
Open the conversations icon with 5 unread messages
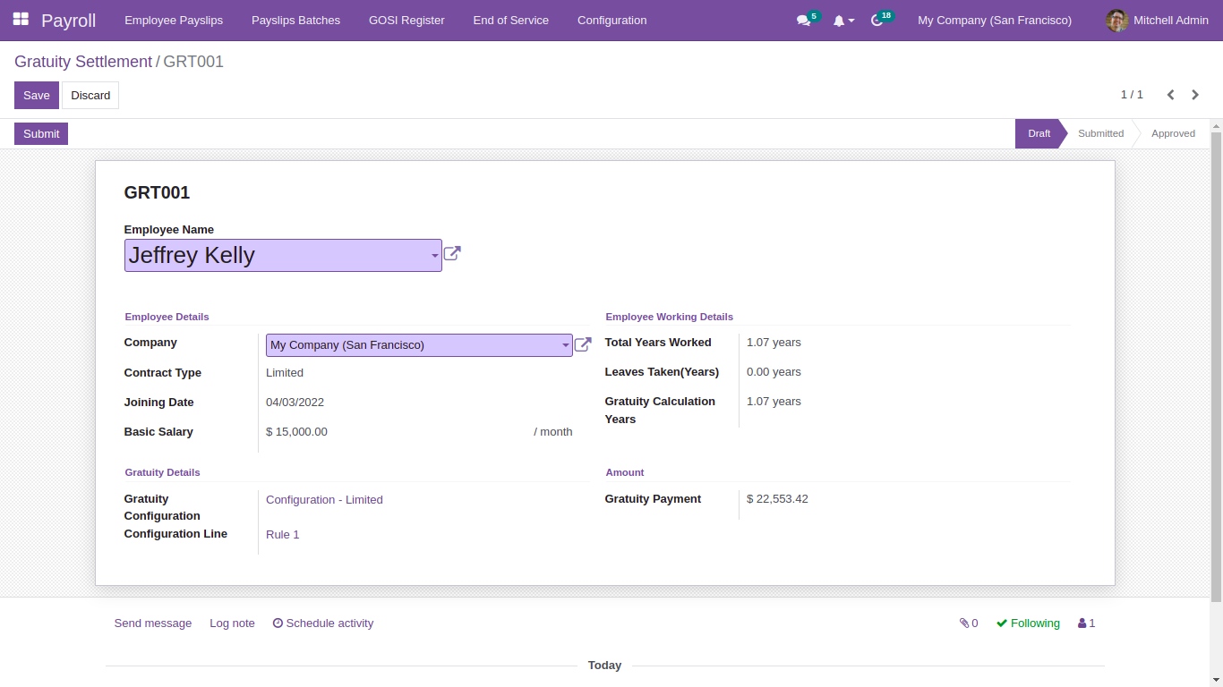[x=802, y=20]
